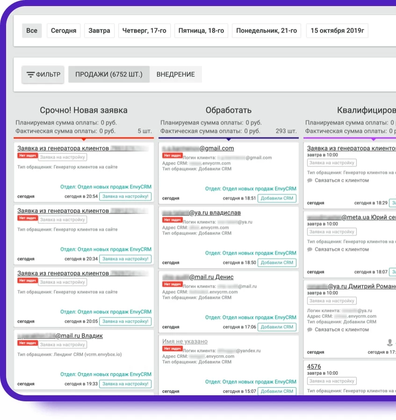Choose the Пятница, 18-го date tab
396x420 pixels.
tap(201, 31)
